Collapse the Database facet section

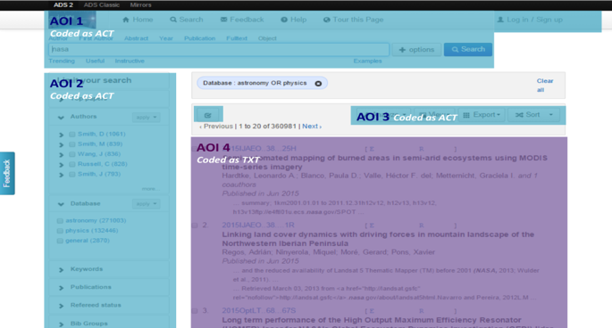pos(61,204)
